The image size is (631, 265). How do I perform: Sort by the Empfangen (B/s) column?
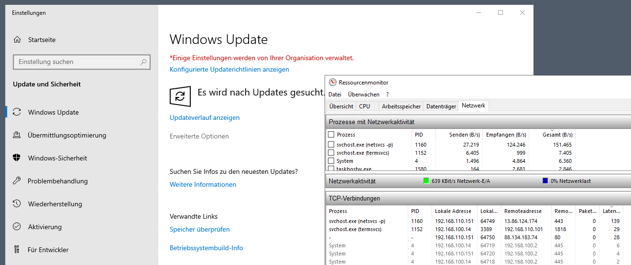[506, 135]
